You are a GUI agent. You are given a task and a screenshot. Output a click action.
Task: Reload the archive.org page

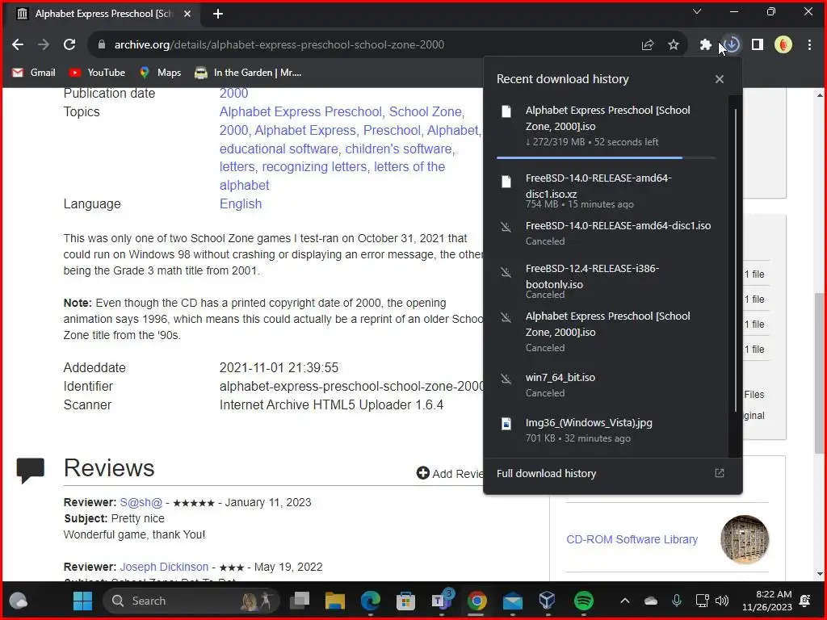pos(69,45)
